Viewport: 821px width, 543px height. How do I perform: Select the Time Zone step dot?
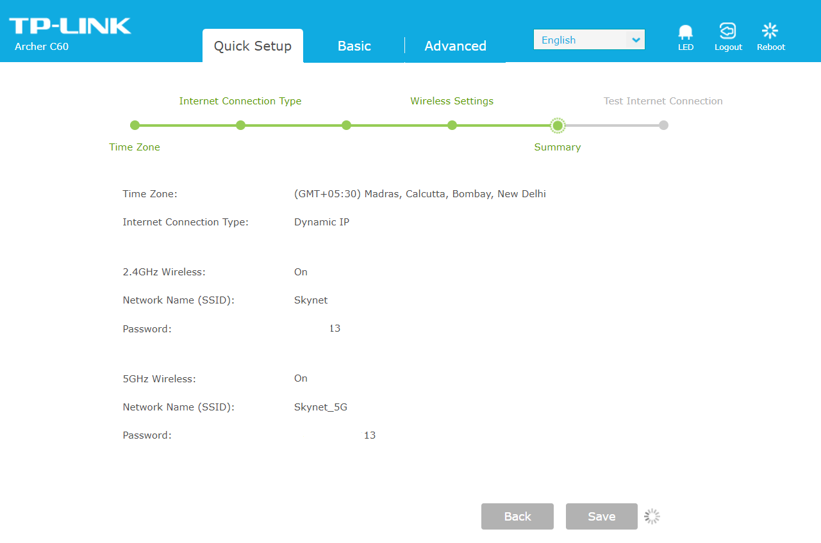[135, 125]
